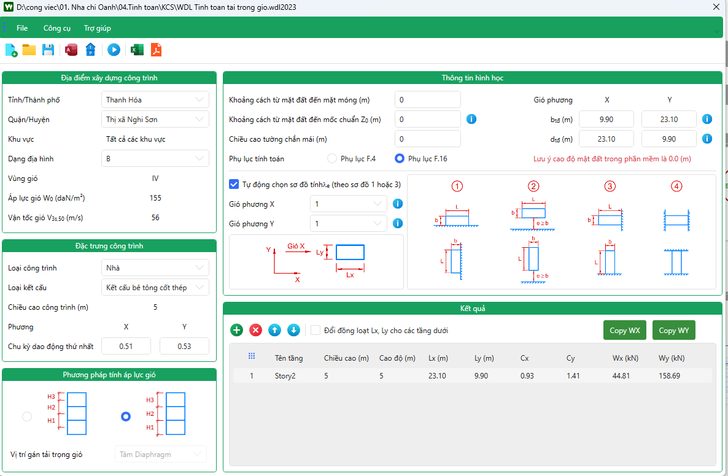The width and height of the screenshot is (728, 476).
Task: Click the Chiều cao tường chắn mái input field
Action: (x=428, y=139)
